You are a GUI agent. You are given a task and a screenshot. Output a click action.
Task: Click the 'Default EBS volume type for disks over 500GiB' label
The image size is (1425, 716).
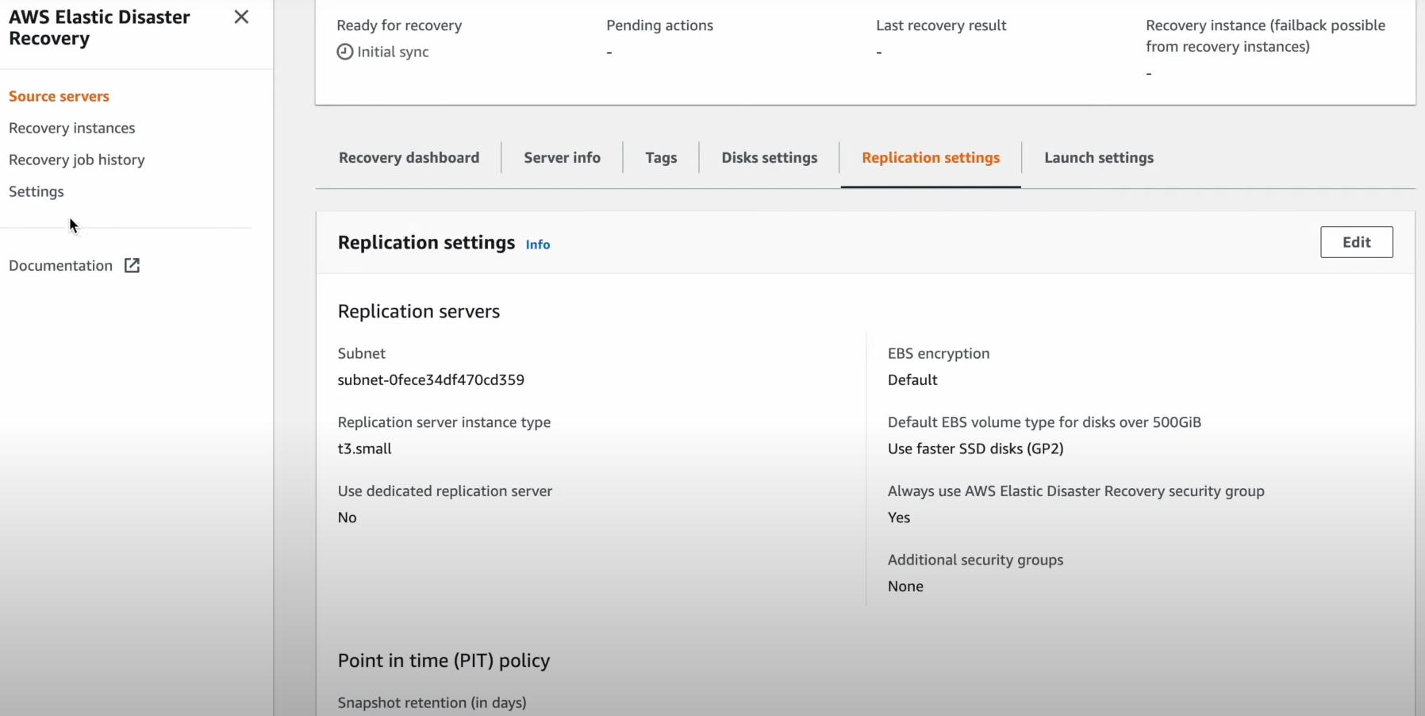(1044, 422)
